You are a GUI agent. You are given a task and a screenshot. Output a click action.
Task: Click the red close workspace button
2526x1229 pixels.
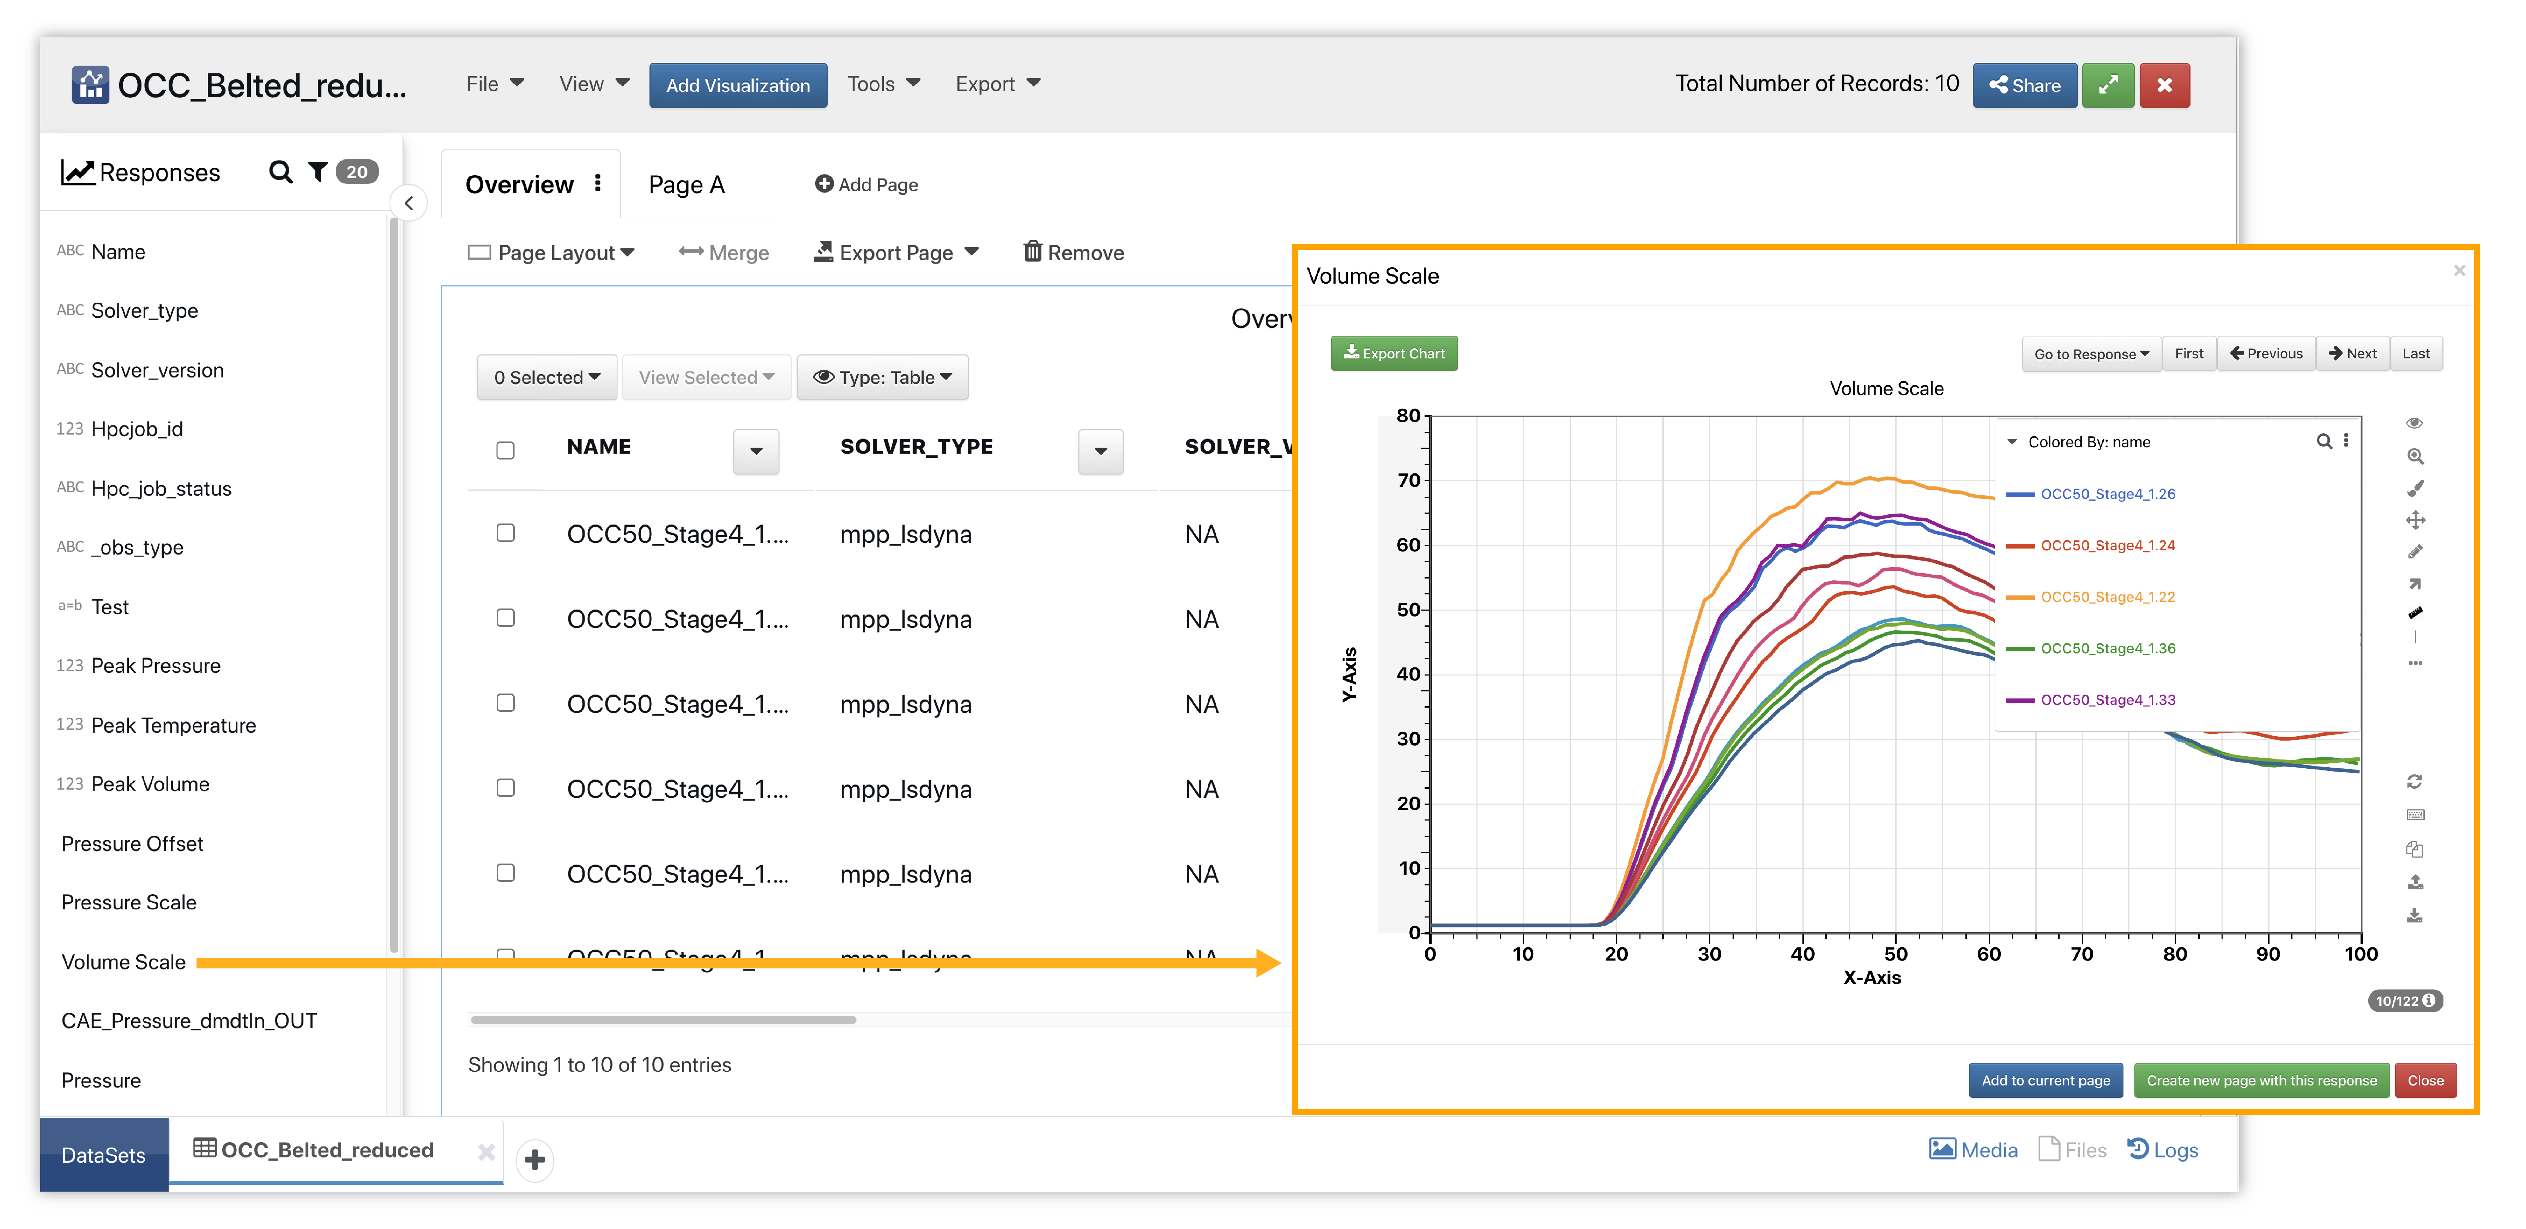[2164, 85]
